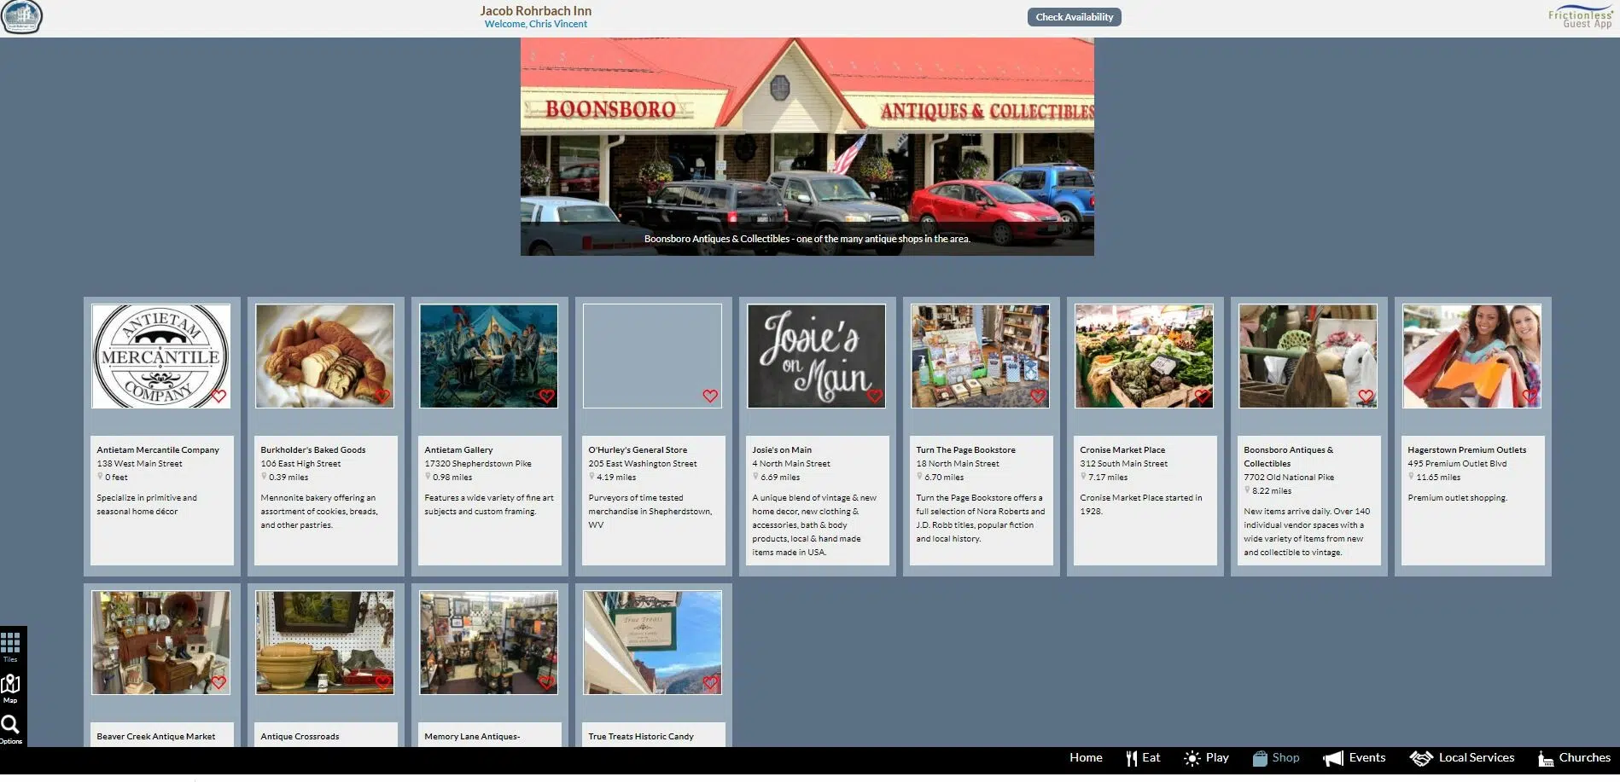Screen dimensions: 1620x782
Task: Click "Welcome, Chris Vincent" text
Action: pos(536,24)
